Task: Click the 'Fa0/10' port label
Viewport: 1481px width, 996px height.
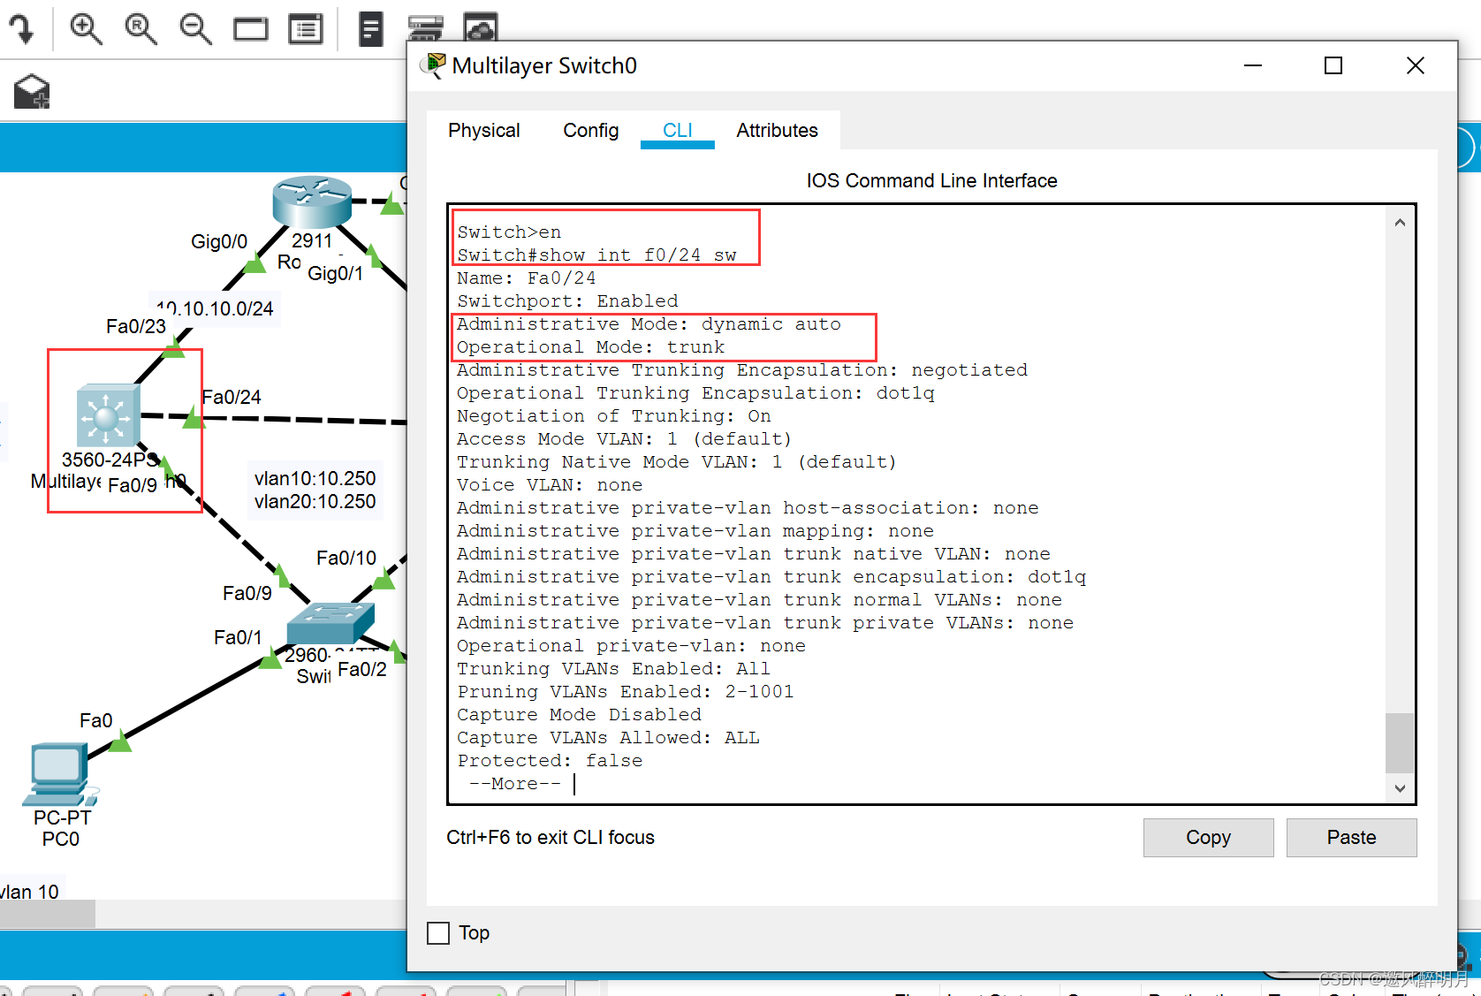Action: [346, 559]
